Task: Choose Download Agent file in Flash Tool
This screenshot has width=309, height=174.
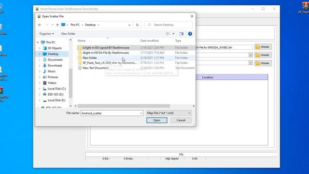Action: tap(263, 47)
